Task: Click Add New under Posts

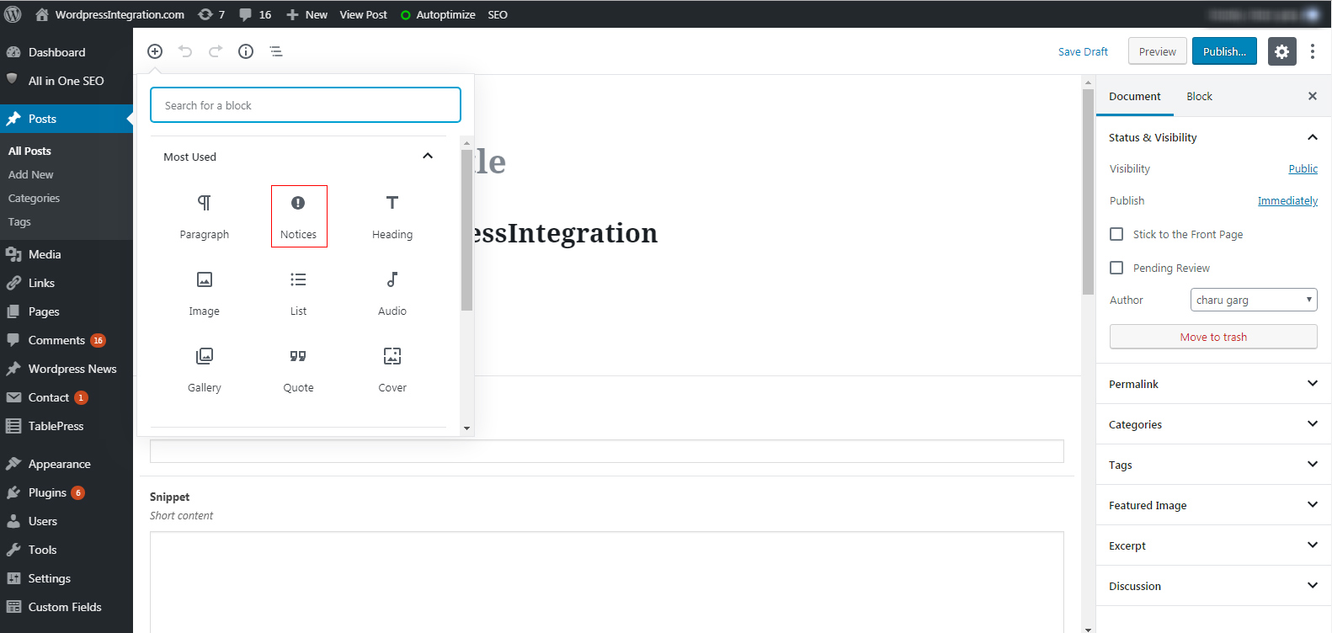Action: click(x=31, y=174)
